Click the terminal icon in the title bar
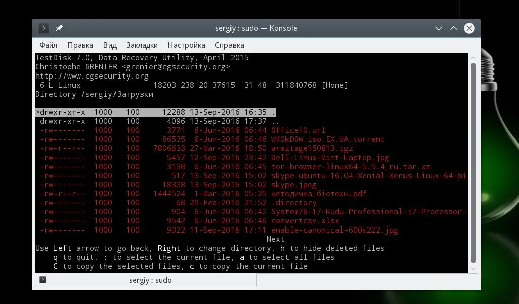Screen dimensions: 519x304 (44, 28)
